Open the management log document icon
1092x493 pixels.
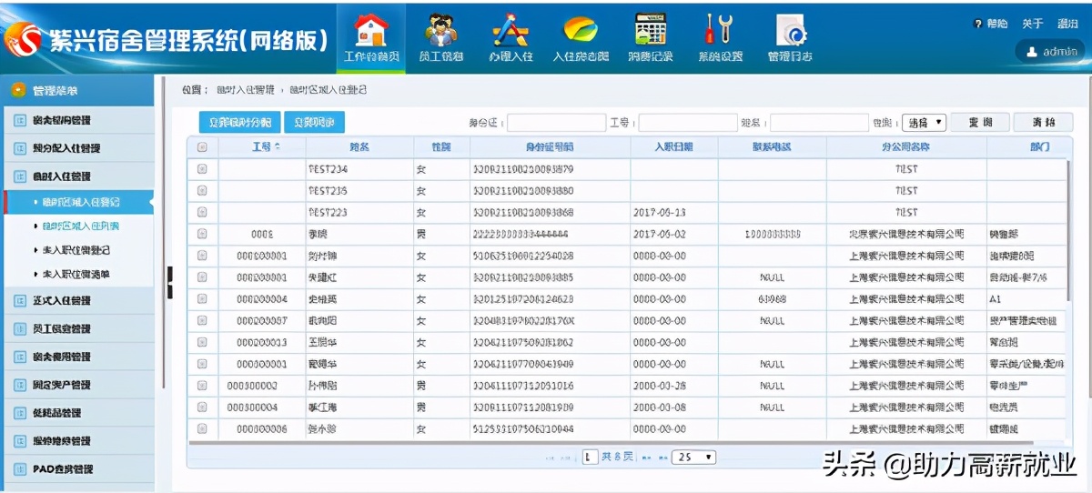click(x=790, y=30)
